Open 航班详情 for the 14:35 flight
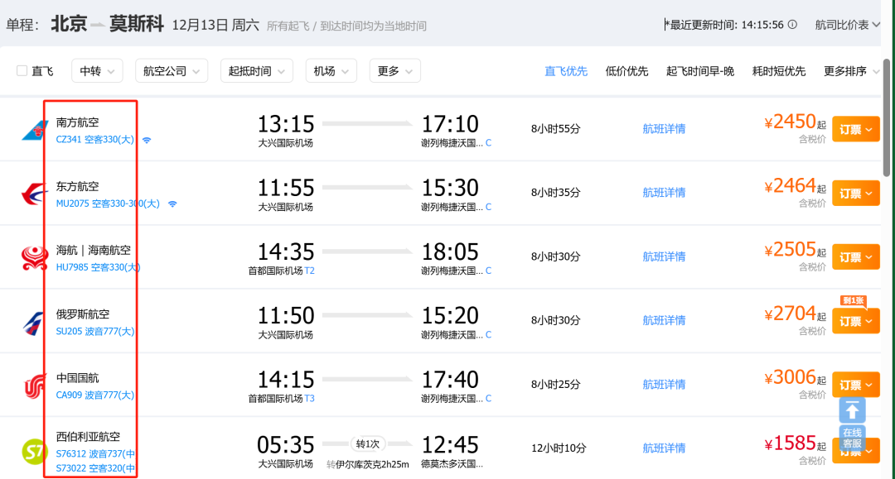Screen dimensions: 895x479 [664, 256]
